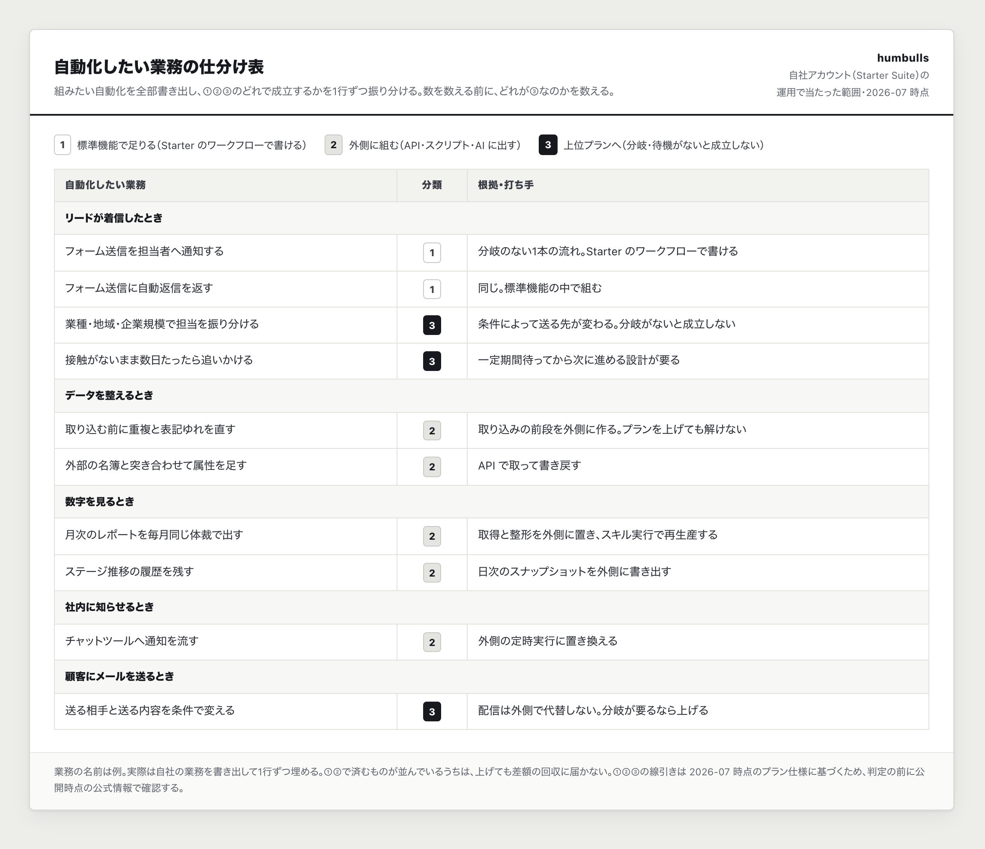Click the text 接触がないまま数日たったら追いかける
The width and height of the screenshot is (985, 849).
click(x=159, y=360)
